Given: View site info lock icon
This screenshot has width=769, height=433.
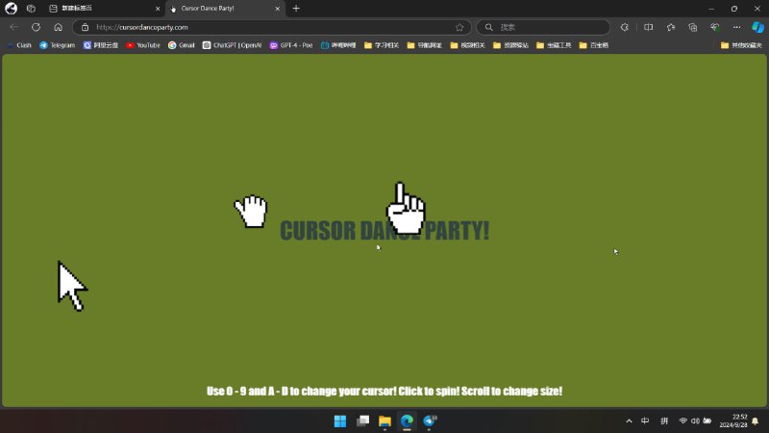Looking at the screenshot, I should pos(85,27).
